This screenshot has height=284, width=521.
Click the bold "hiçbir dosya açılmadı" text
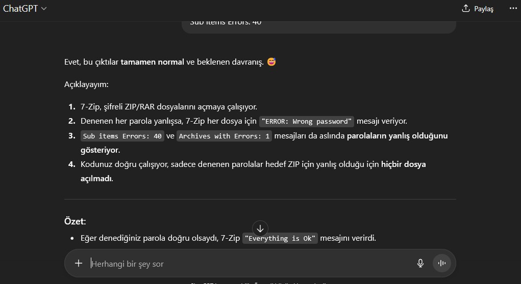coord(403,164)
